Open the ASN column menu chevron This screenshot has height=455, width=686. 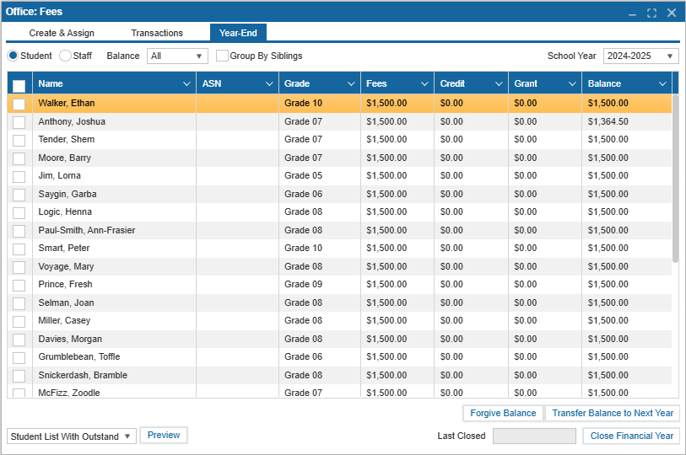click(x=269, y=84)
